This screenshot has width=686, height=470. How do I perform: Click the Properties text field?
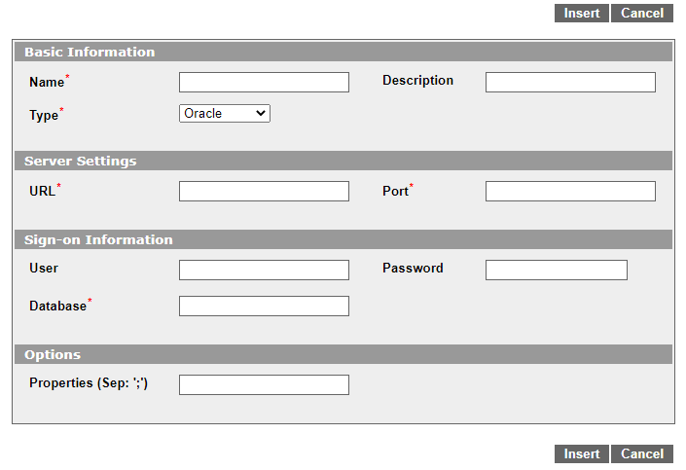pyautogui.click(x=264, y=384)
